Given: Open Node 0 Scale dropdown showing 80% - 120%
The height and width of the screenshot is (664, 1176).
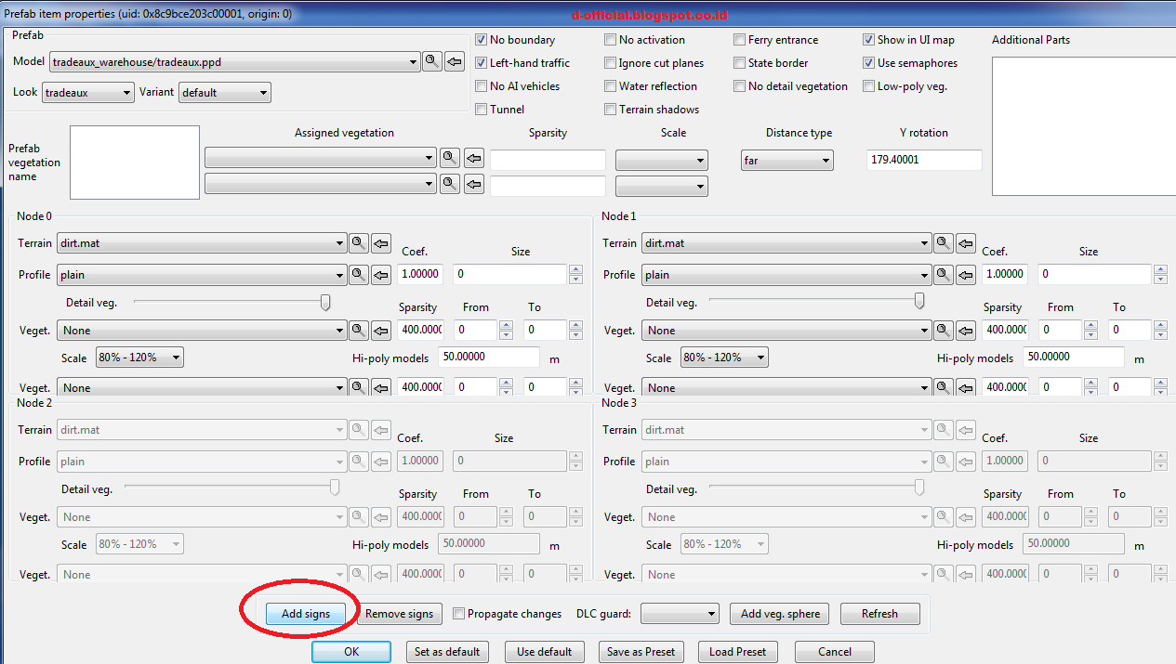Looking at the screenshot, I should [139, 357].
